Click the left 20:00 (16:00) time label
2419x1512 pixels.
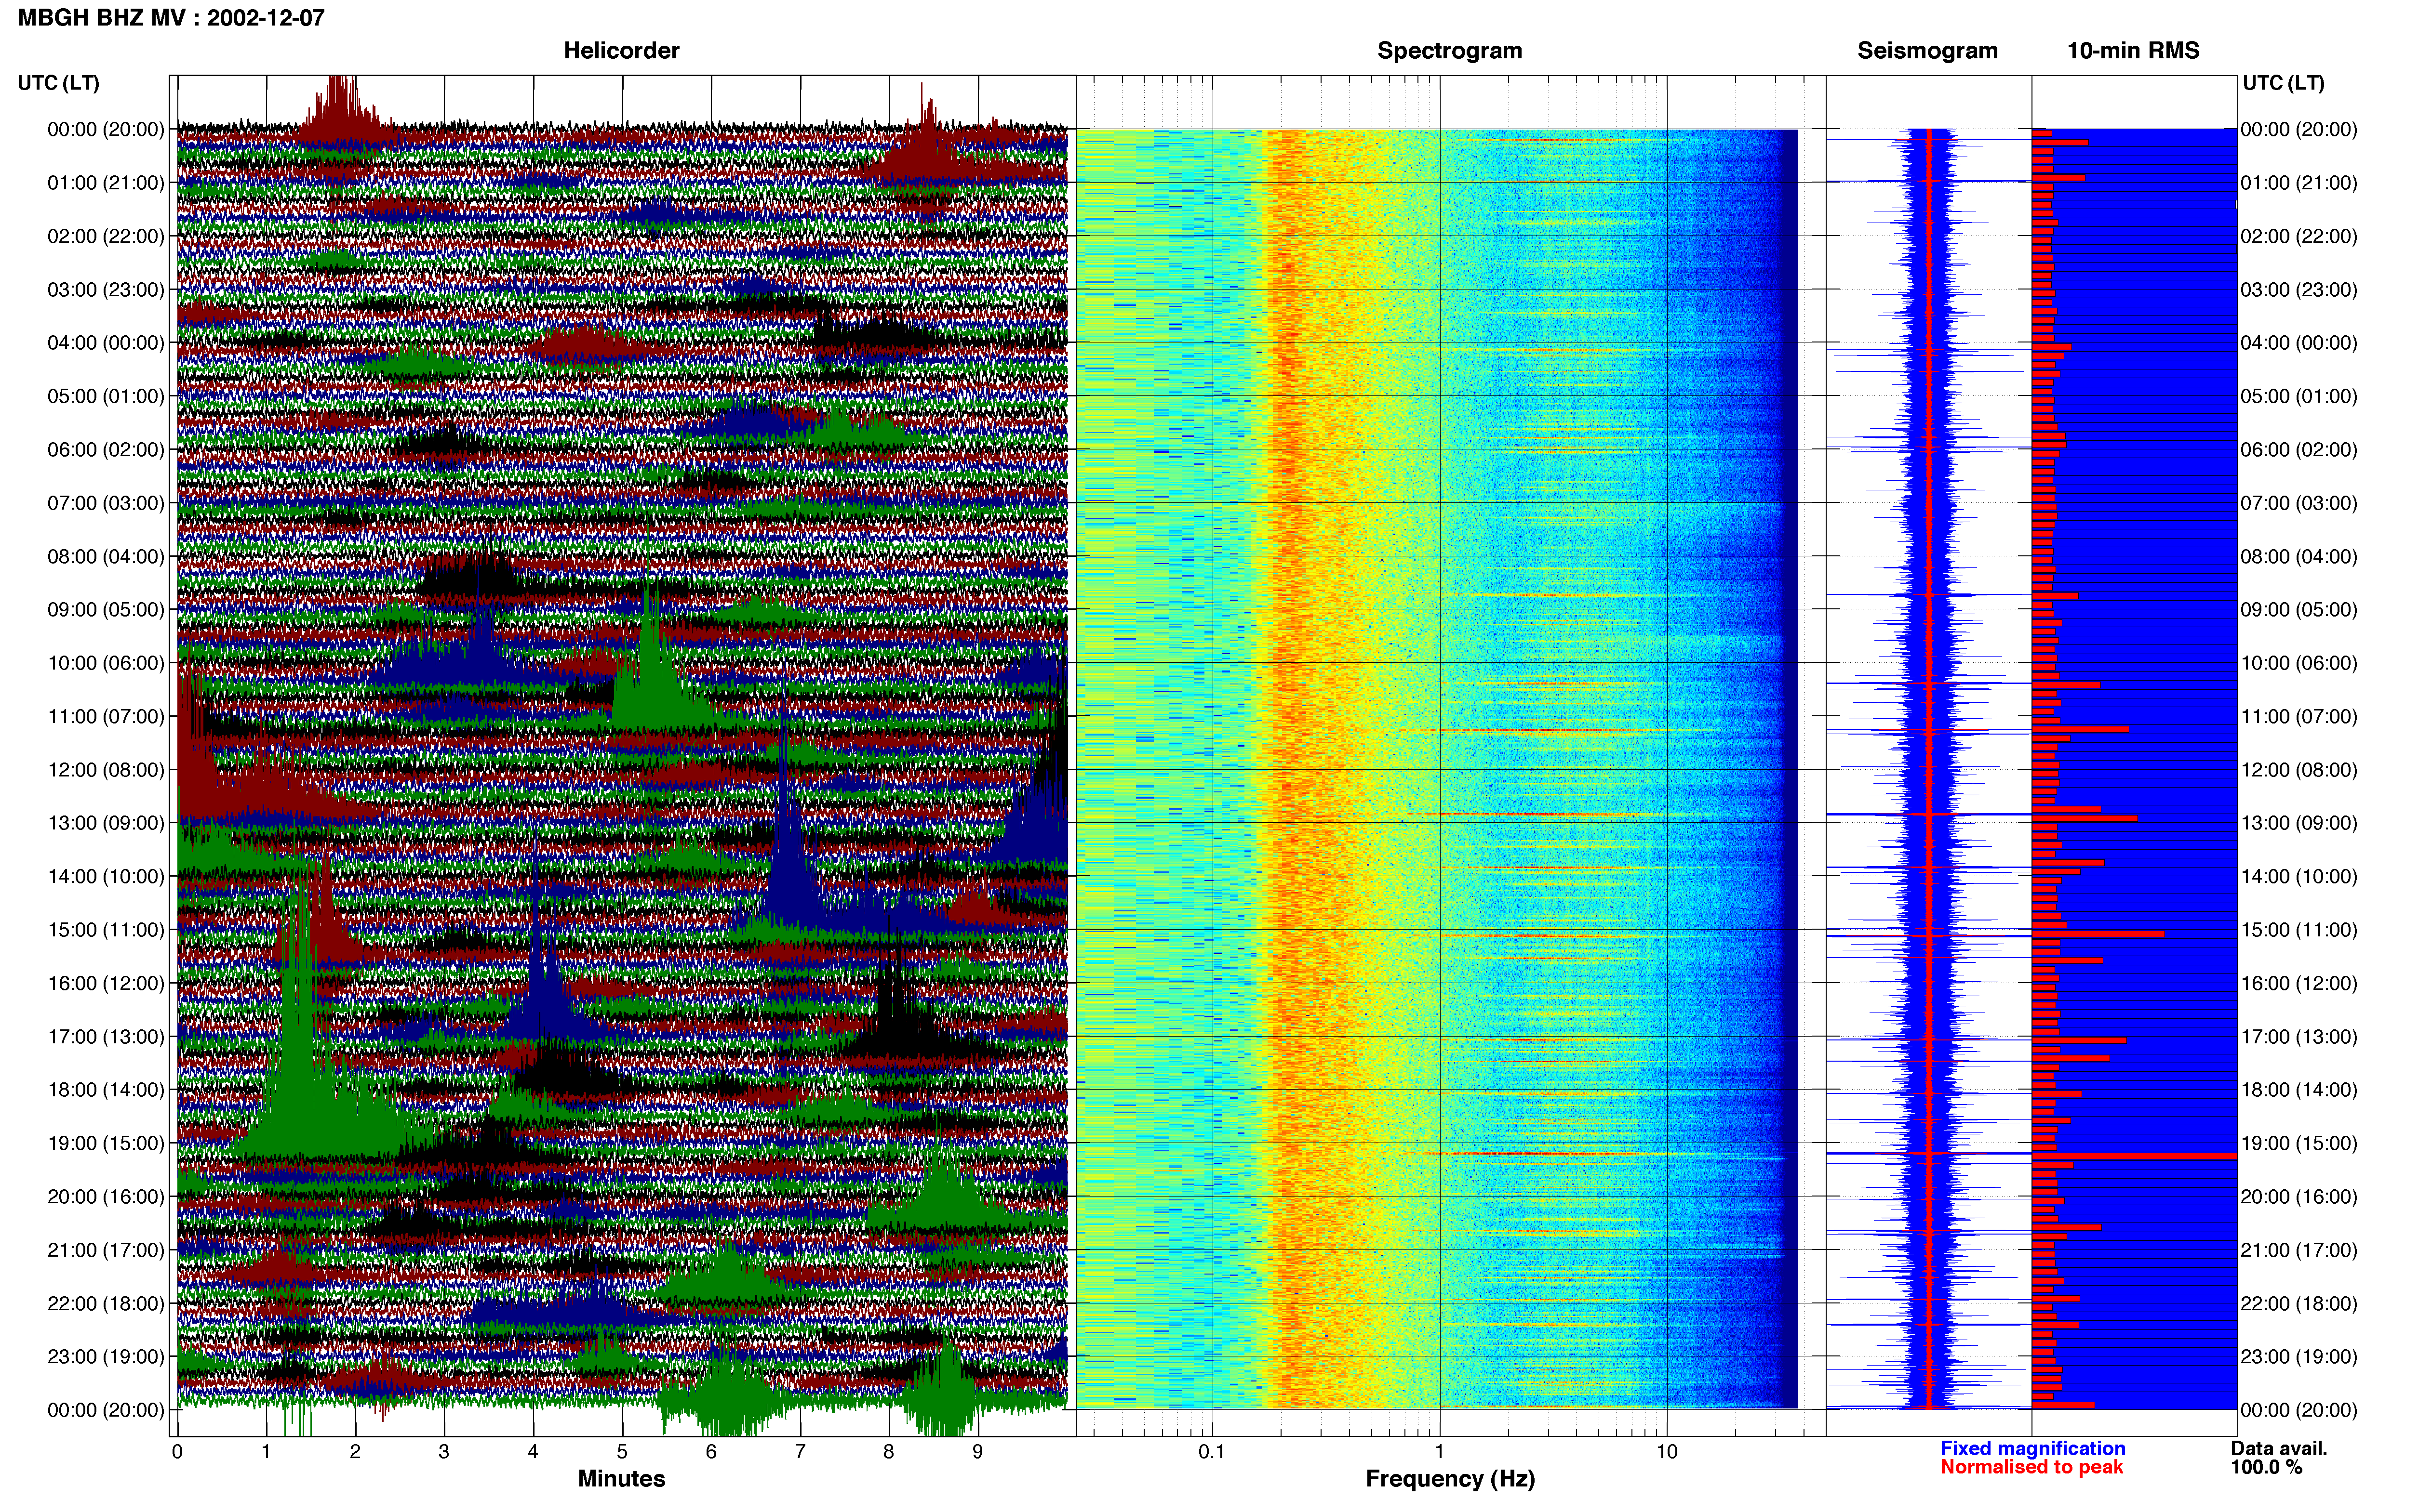tap(105, 1196)
